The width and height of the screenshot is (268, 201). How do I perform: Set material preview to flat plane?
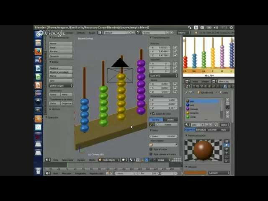pyautogui.click(x=227, y=141)
